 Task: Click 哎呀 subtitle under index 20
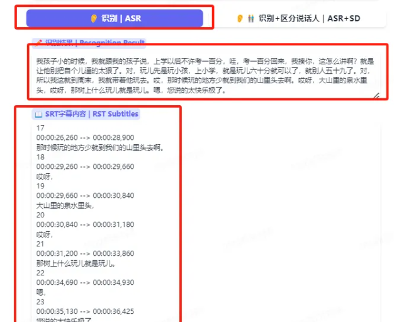click(45, 234)
